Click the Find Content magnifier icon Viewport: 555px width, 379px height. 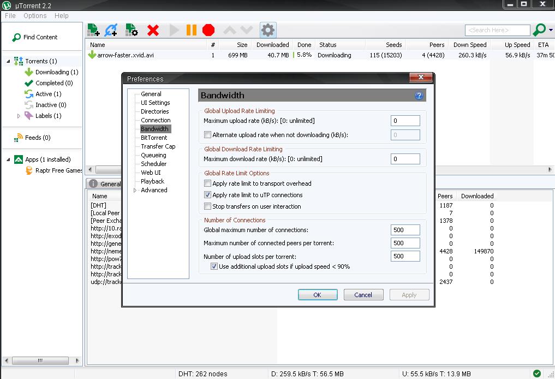coord(16,37)
